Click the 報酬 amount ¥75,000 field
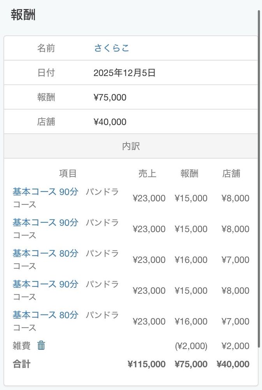Image resolution: width=262 pixels, height=390 pixels. point(110,97)
